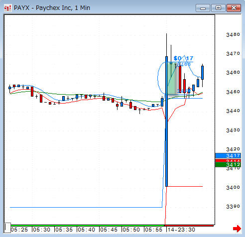Click the 05:35 time axis label
Image resolution: width=245 pixels, height=237 pixels.
click(64, 230)
